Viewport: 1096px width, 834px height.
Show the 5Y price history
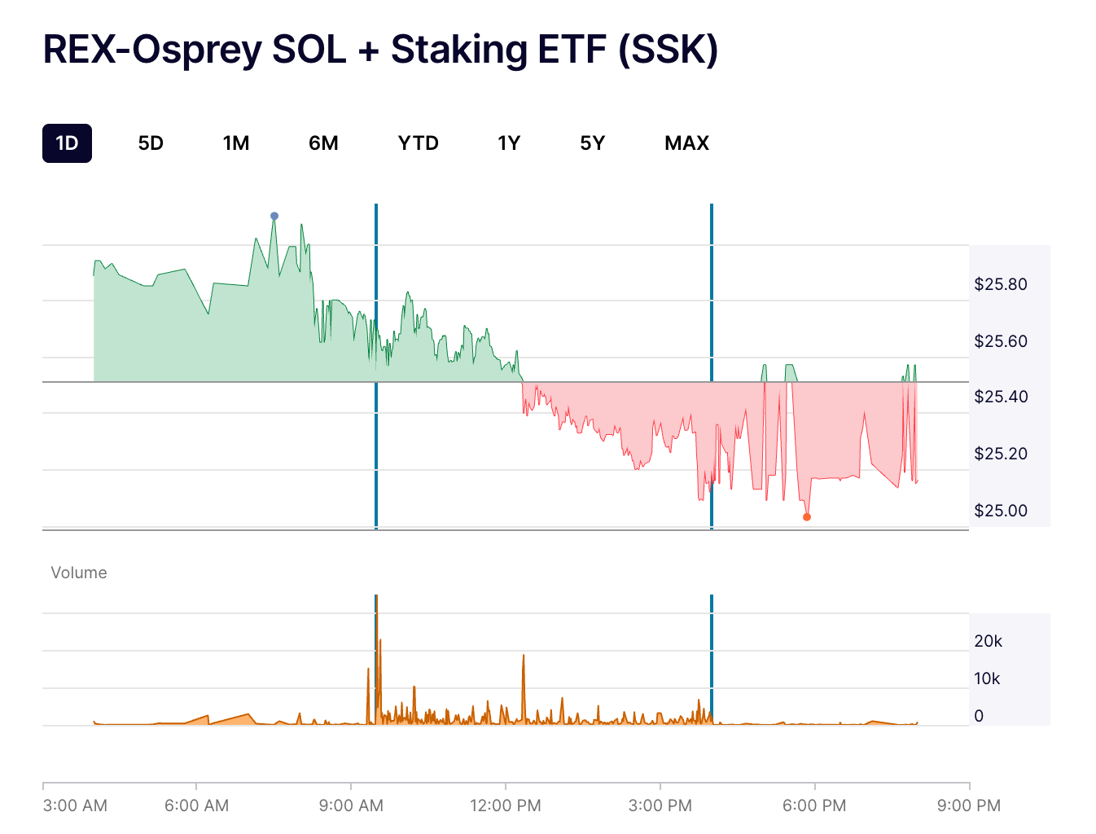coord(593,143)
